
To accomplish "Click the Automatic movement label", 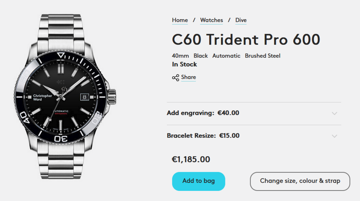I will pos(226,56).
